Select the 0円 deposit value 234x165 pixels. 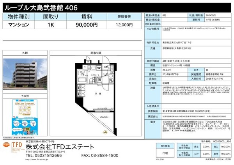point(164,15)
